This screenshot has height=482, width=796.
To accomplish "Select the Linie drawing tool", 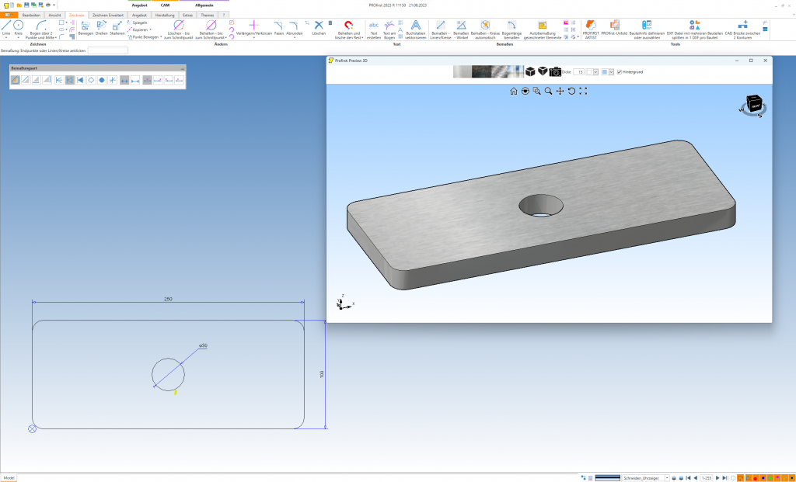I will click(7, 26).
